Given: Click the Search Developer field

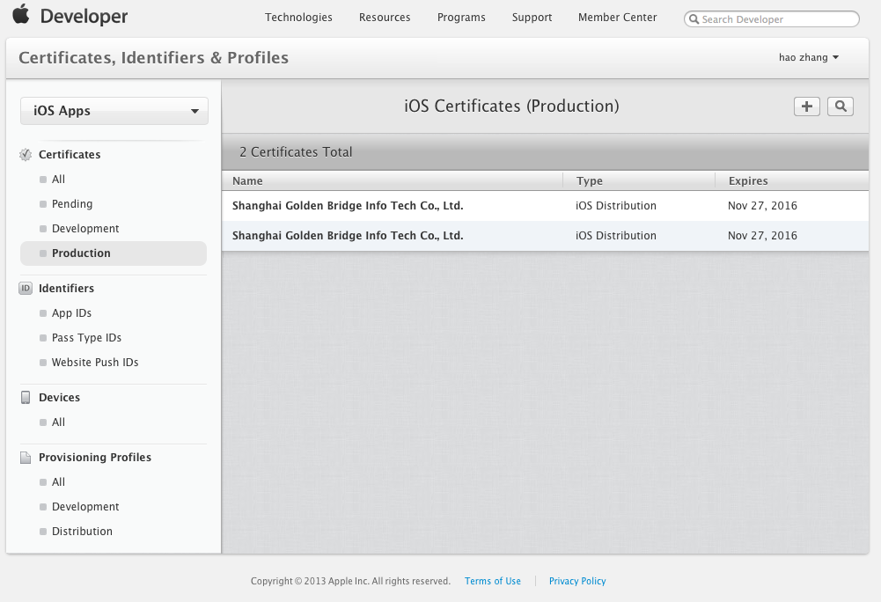Looking at the screenshot, I should click(775, 19).
